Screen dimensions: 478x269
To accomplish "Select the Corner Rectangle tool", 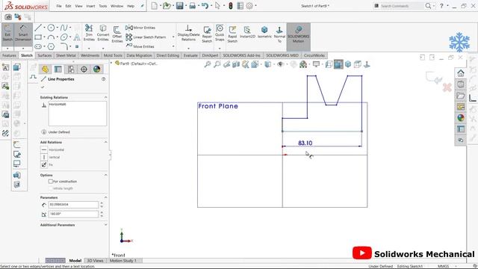I will [x=38, y=37].
